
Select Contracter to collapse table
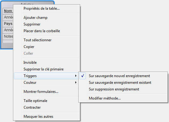[47, 107]
